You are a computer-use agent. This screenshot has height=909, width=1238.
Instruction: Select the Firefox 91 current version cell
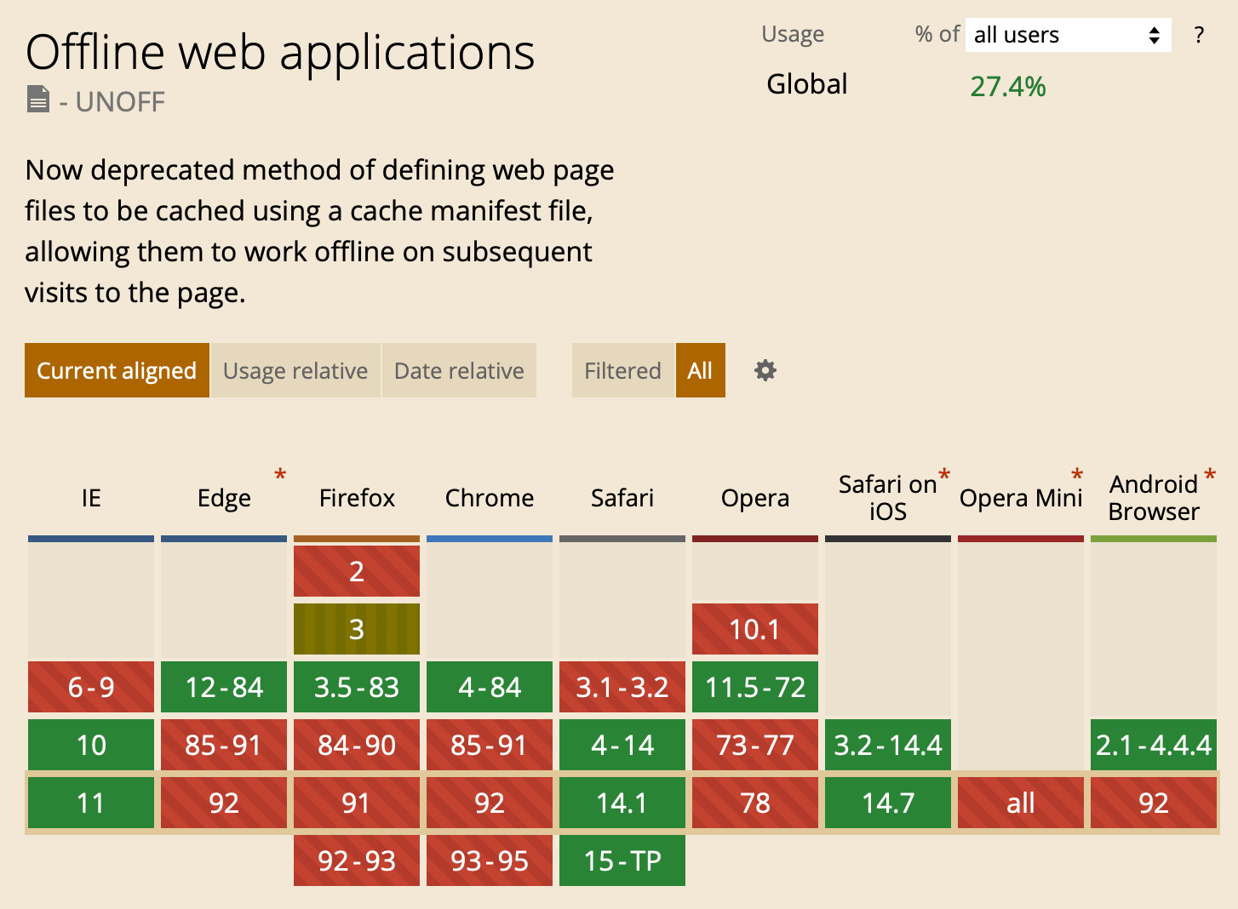coord(357,803)
